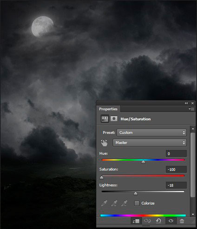Enable the Colorize checkbox
Screen dimensions: 197x229
(x=137, y=203)
